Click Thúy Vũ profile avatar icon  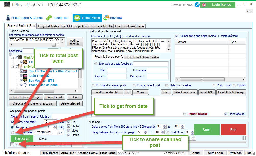coord(20,67)
